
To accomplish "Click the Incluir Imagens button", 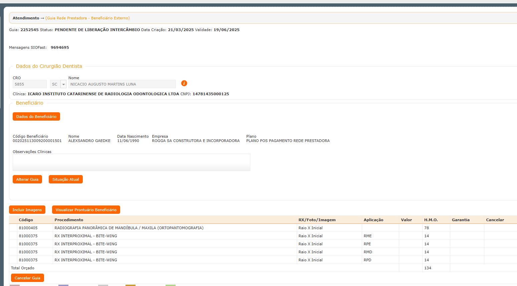I will (x=27, y=210).
